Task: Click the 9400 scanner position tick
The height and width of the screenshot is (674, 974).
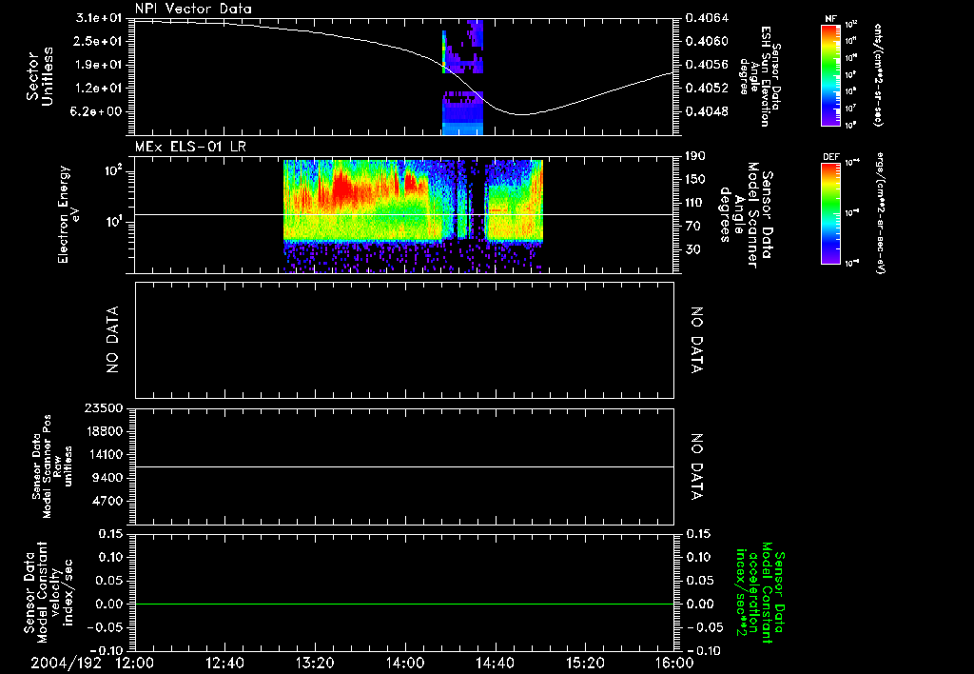Action: (108, 478)
